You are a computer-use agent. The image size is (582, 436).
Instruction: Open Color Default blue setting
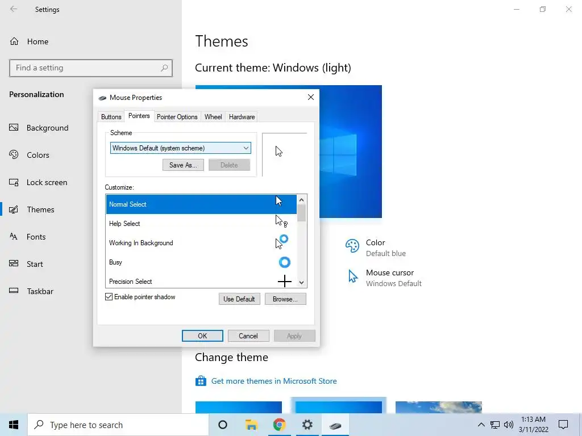376,248
